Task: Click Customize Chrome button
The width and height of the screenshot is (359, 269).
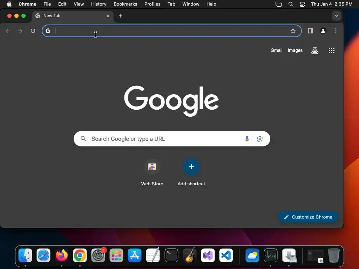Action: click(308, 217)
